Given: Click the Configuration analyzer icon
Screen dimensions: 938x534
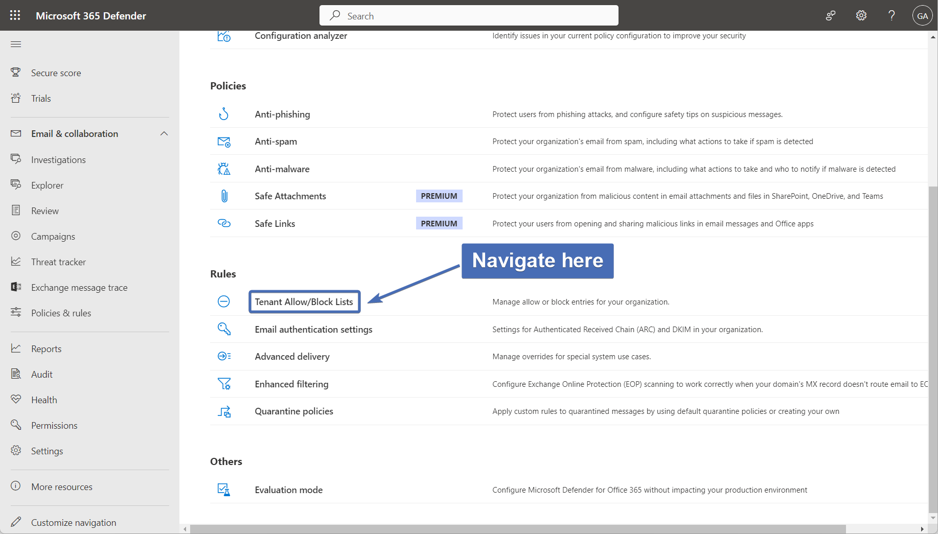Looking at the screenshot, I should point(224,36).
